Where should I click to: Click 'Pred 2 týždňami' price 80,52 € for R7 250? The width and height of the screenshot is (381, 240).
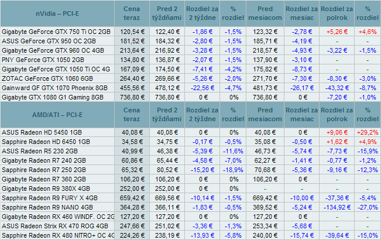[x=167, y=170]
